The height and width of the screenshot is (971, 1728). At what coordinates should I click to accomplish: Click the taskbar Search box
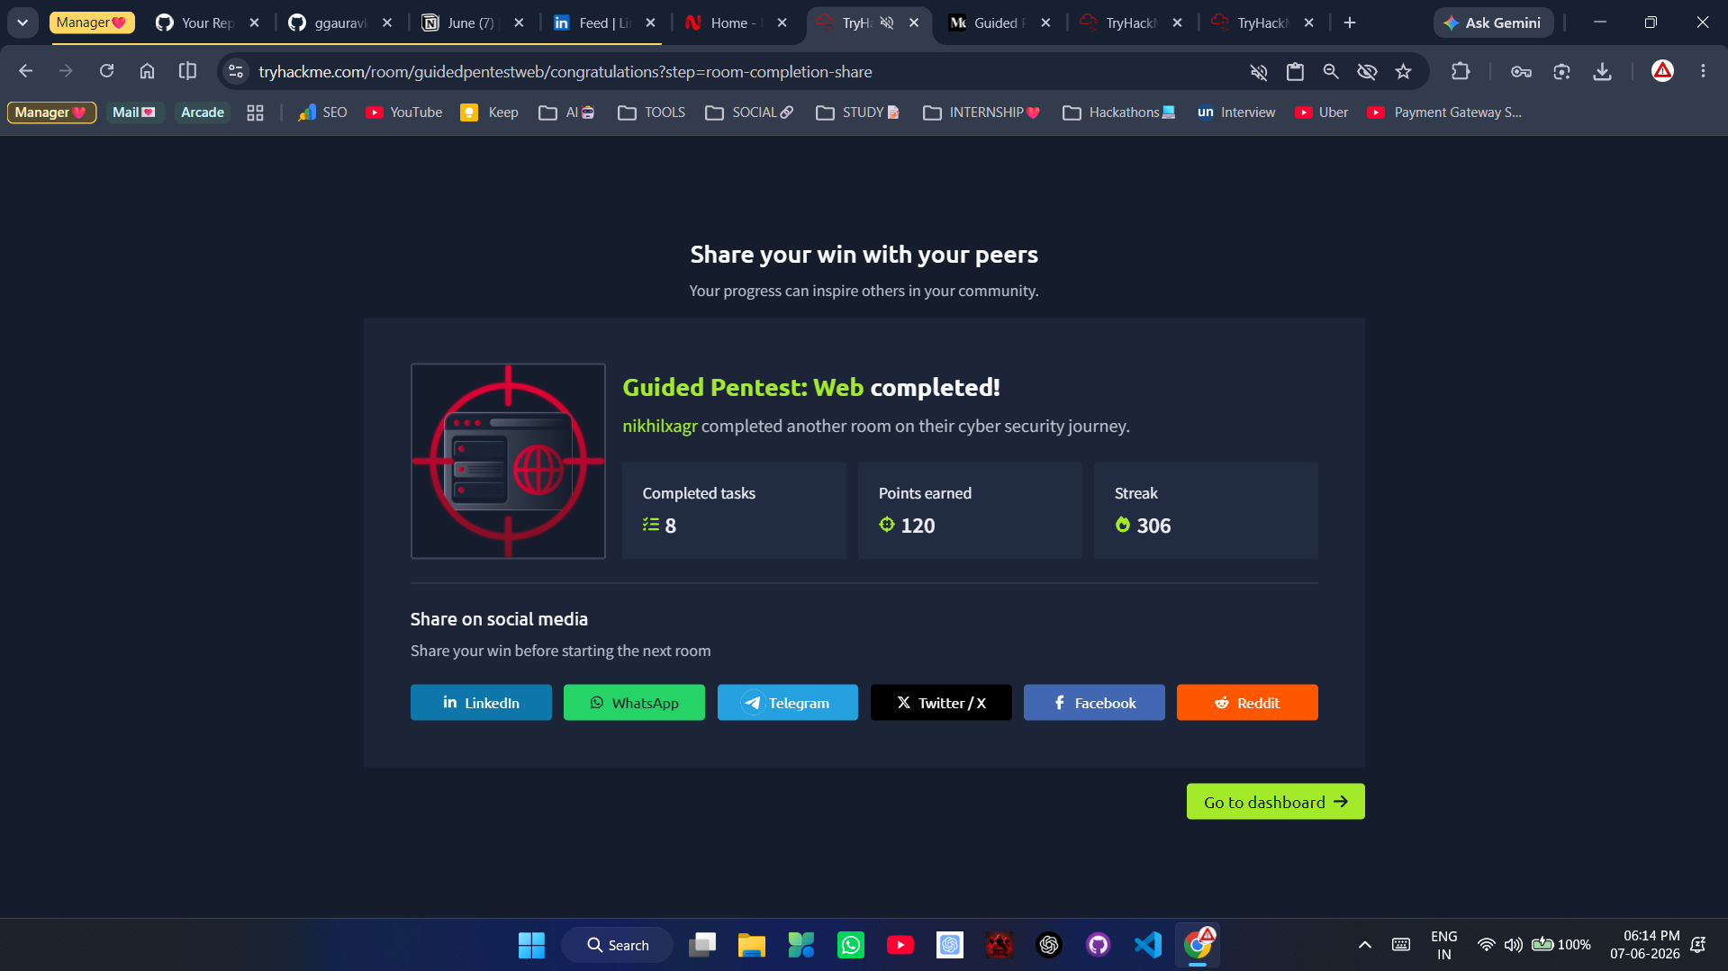click(618, 945)
